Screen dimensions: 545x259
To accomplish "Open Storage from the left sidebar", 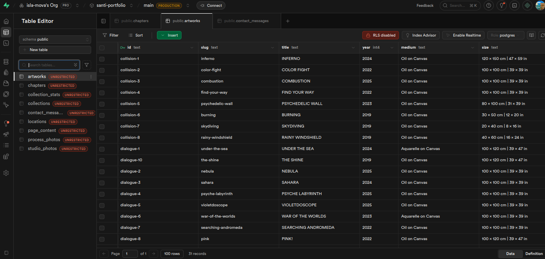I will pos(6,83).
